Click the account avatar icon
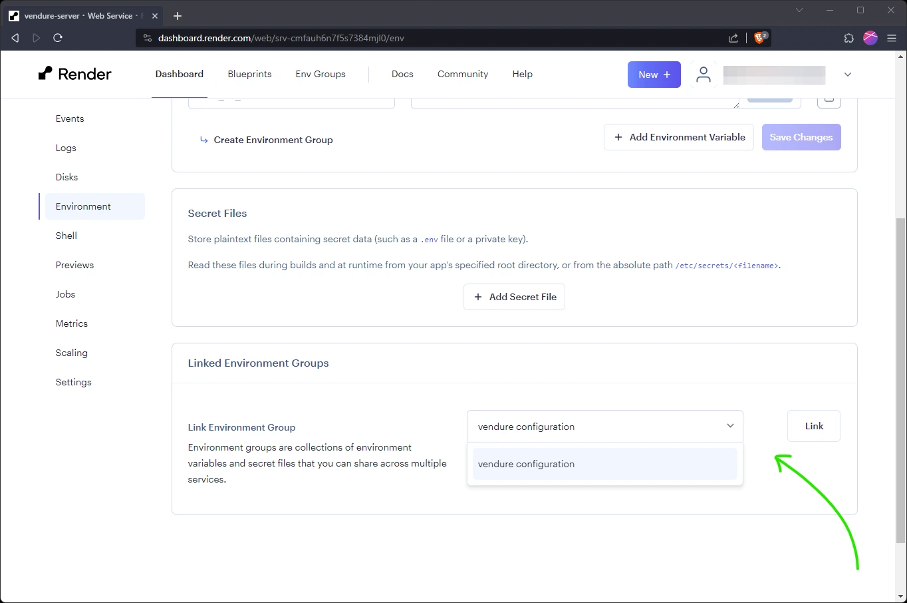Screen dimensions: 907x603 (704, 75)
